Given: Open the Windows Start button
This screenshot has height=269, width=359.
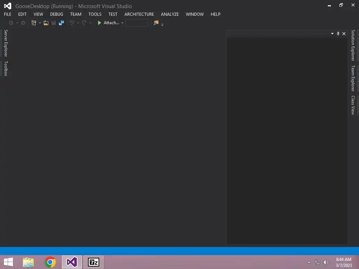Looking at the screenshot, I should 8,262.
